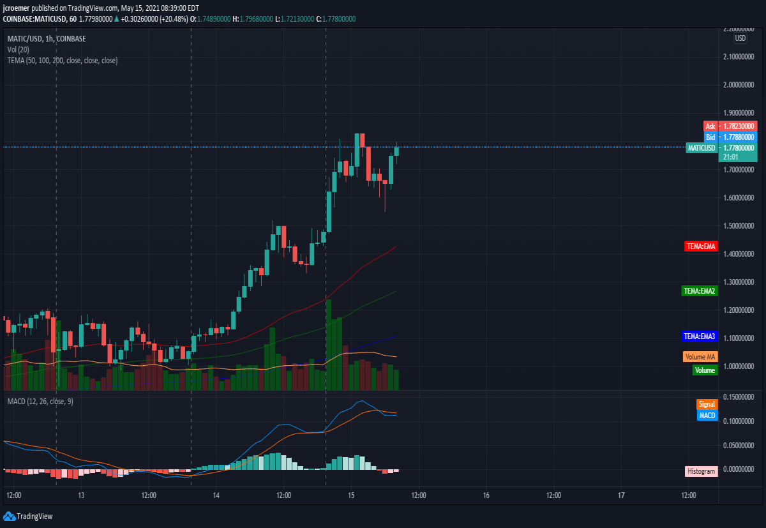The height and width of the screenshot is (528, 766).
Task: Click the date 17 on time axis
Action: click(621, 495)
